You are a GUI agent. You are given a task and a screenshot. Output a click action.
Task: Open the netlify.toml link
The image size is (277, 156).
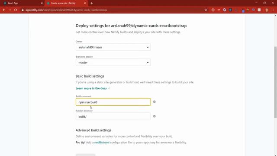pos(102,143)
